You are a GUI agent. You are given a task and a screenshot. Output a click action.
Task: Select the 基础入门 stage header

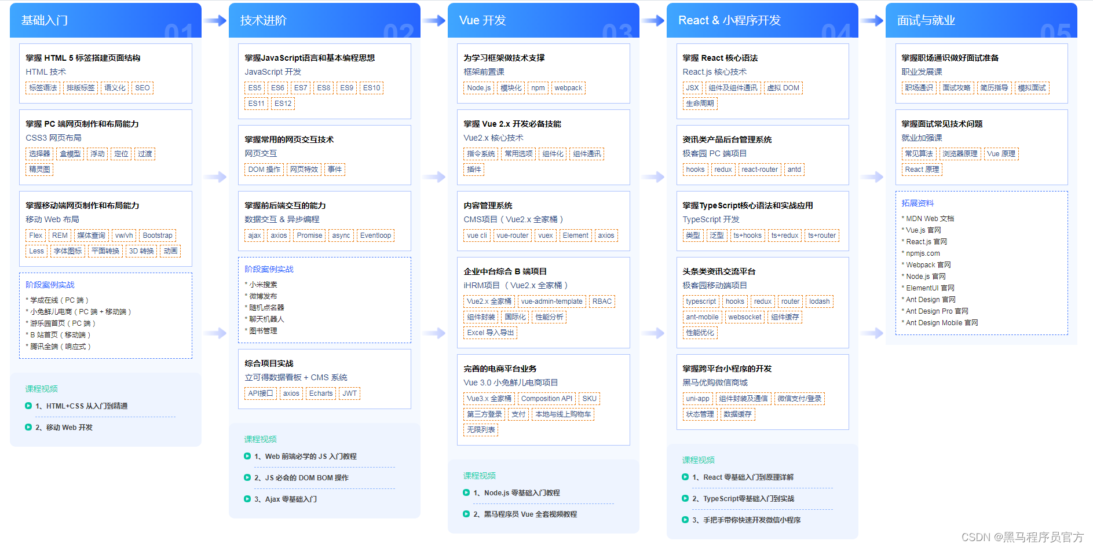[105, 20]
